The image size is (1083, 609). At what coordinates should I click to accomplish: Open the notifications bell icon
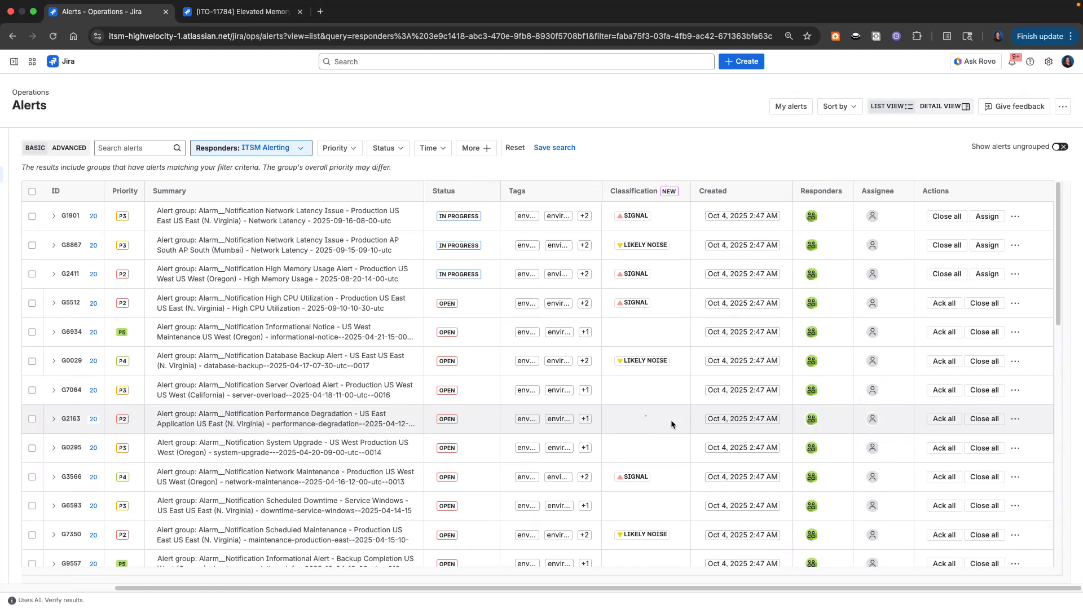click(x=1012, y=61)
